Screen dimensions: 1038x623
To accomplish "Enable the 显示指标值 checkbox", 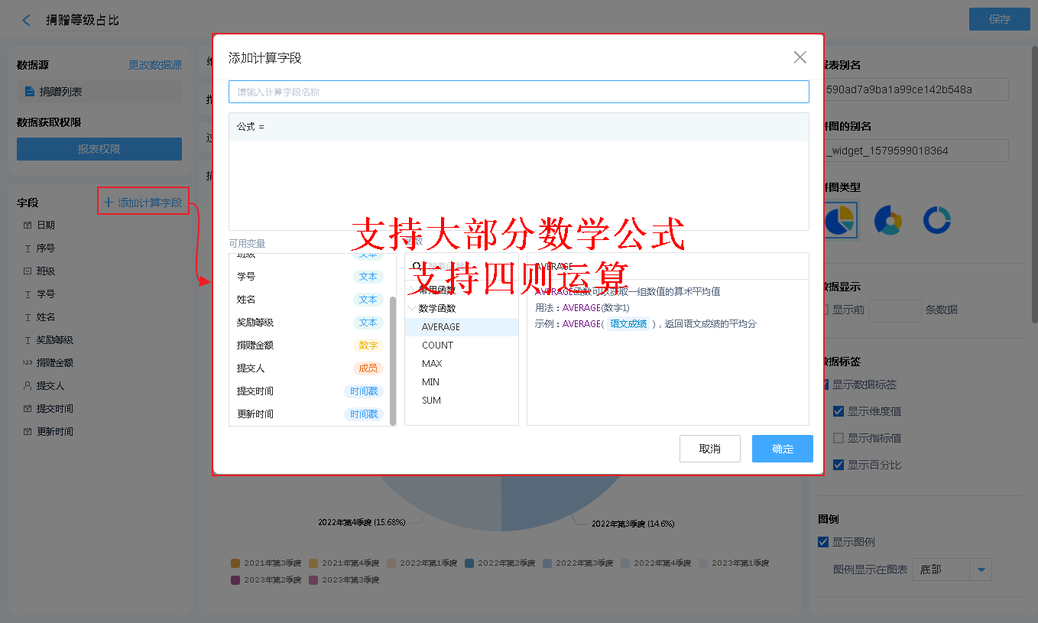I will click(x=839, y=438).
